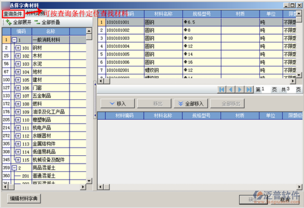Click the first page navigation icon
Screen dimensions: 304x208
pyautogui.click(x=222, y=89)
